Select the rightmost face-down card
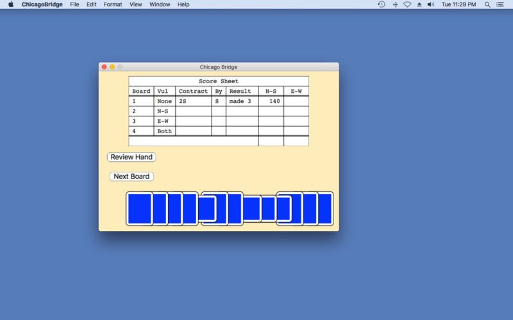This screenshot has height=320, width=513. pos(326,209)
